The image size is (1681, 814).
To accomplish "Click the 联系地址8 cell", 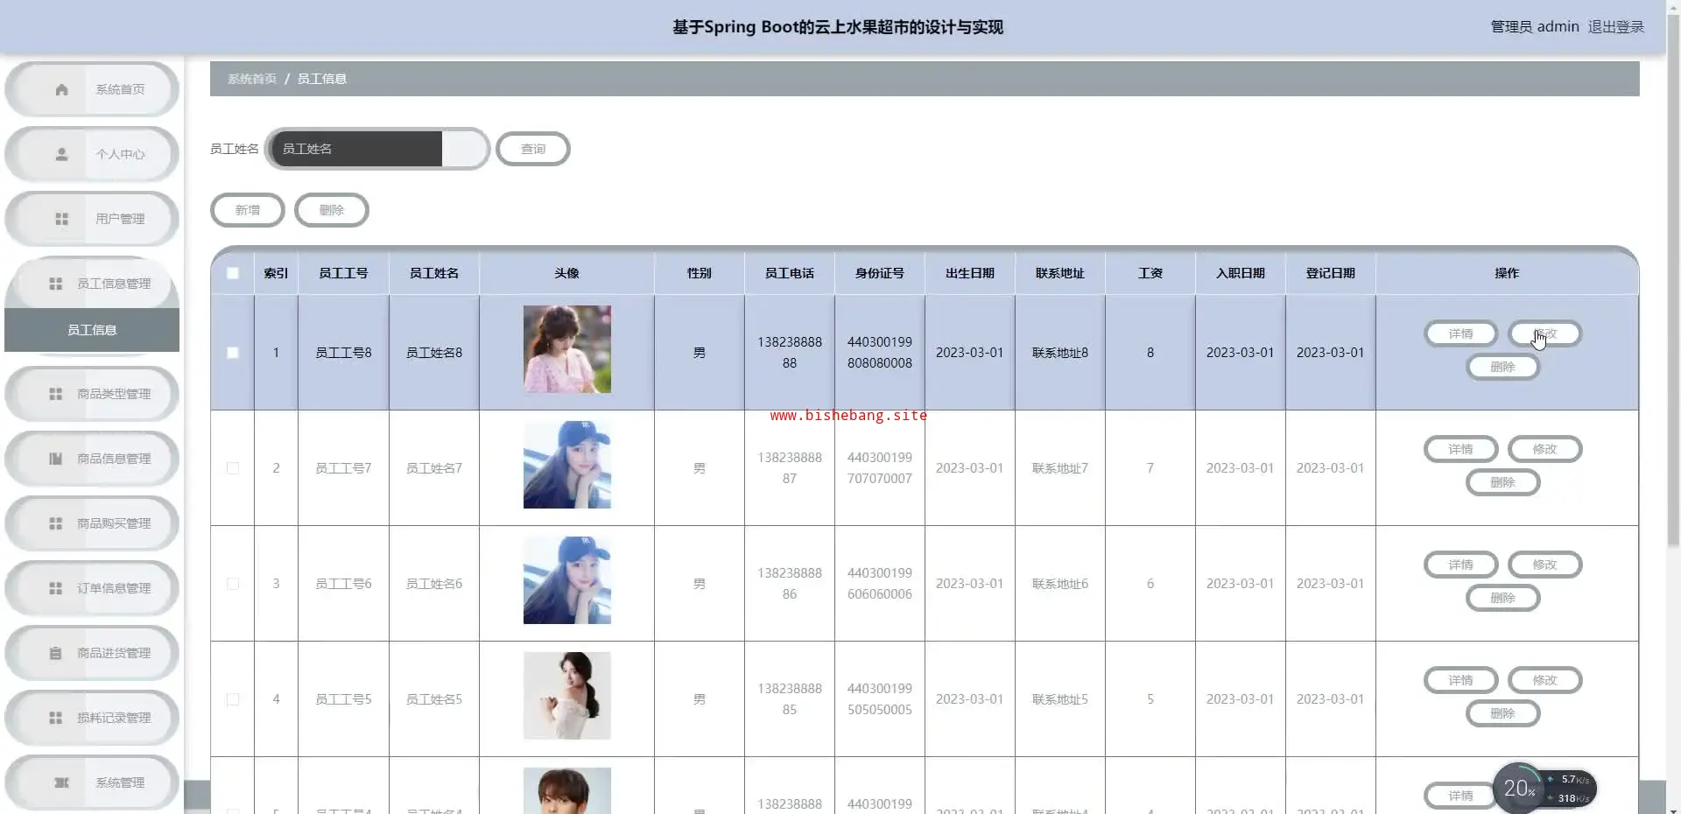I will point(1060,353).
